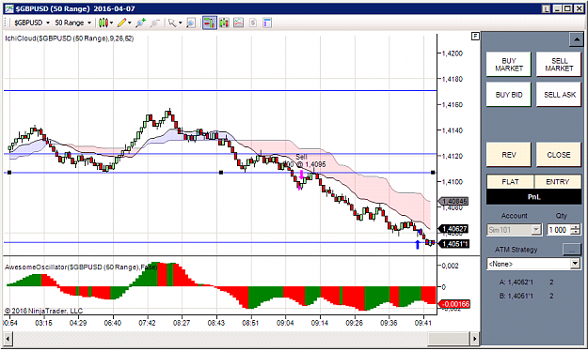Click the bid price B: 1,4051'1
This screenshot has height=351, width=588.
click(x=516, y=296)
